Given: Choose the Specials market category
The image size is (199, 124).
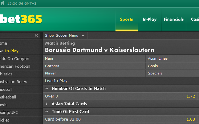Looking at the screenshot, I should (x=173, y=73).
